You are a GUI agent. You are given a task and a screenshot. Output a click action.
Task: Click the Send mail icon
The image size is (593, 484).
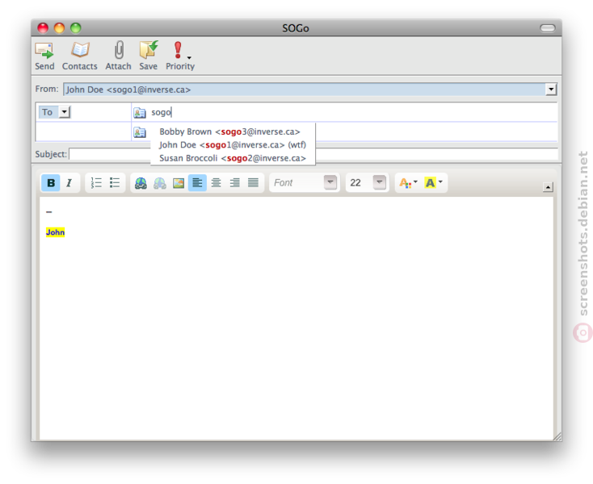tap(44, 56)
